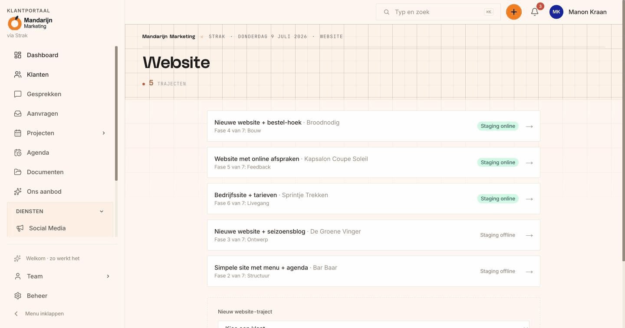Click the Social Media megaphone icon
625x328 pixels.
click(x=20, y=228)
